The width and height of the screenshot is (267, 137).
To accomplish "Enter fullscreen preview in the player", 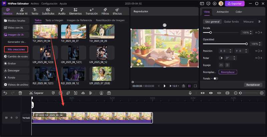I will click(x=195, y=86).
